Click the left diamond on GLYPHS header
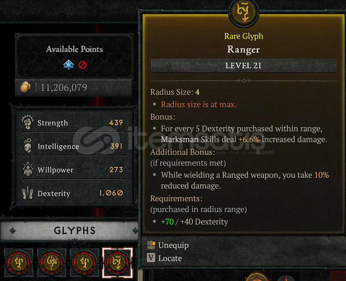The width and height of the screenshot is (346, 281). click(13, 231)
